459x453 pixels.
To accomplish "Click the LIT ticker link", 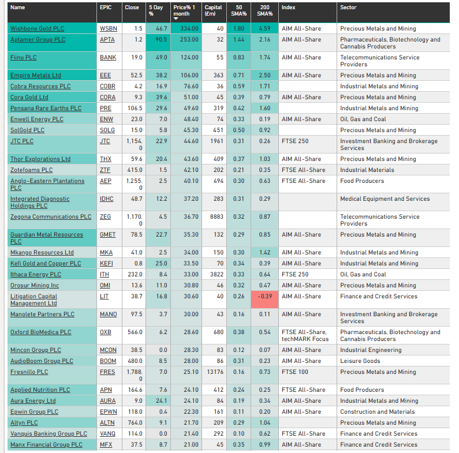I will click(x=104, y=297).
